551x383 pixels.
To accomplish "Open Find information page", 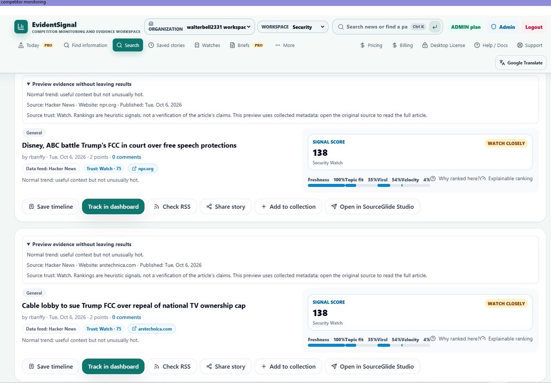I will coord(85,46).
